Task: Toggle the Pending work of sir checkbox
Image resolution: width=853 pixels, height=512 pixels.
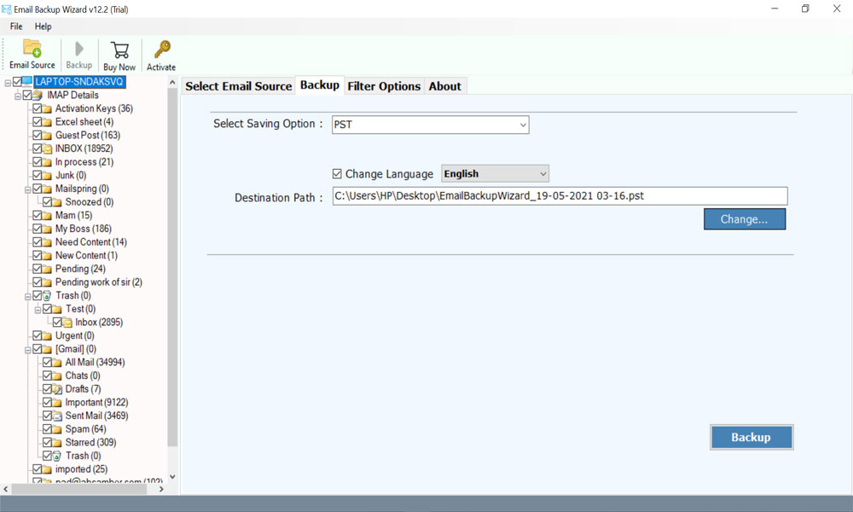Action: (37, 282)
